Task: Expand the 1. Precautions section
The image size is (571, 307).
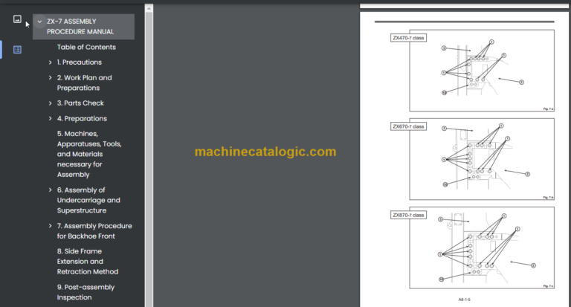Action: coord(51,62)
